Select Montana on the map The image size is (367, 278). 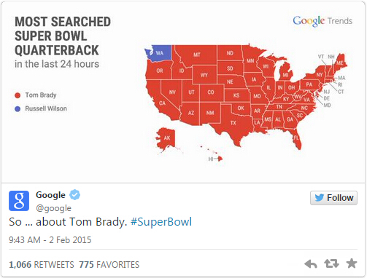[197, 55]
